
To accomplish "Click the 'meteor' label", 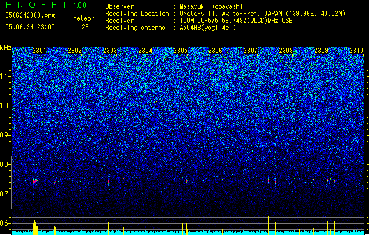I will (84, 18).
